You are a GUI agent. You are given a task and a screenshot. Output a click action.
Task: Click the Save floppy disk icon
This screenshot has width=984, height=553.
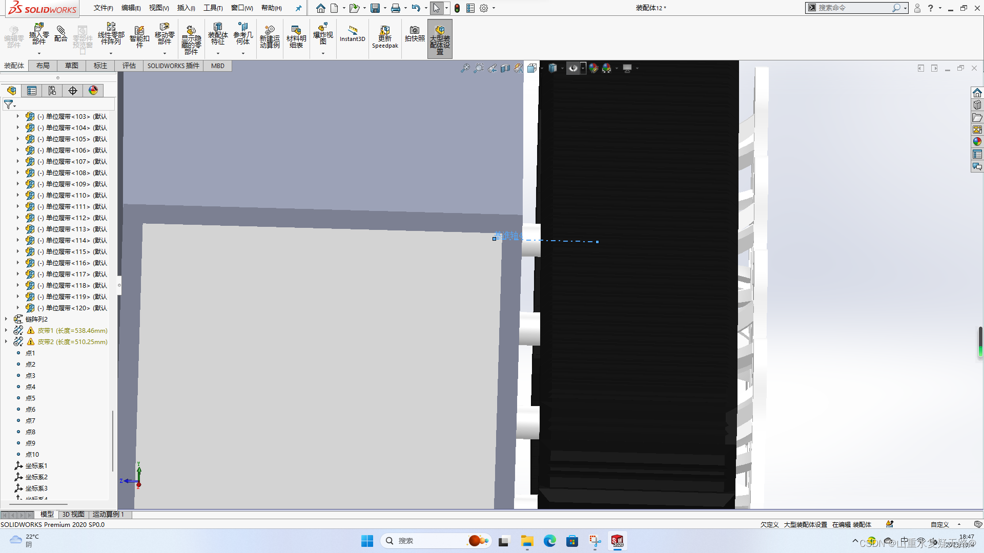375,8
